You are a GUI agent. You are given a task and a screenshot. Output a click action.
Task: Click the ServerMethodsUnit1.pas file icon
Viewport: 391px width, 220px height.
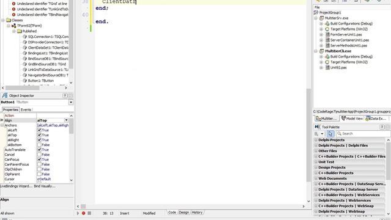pyautogui.click(x=327, y=45)
